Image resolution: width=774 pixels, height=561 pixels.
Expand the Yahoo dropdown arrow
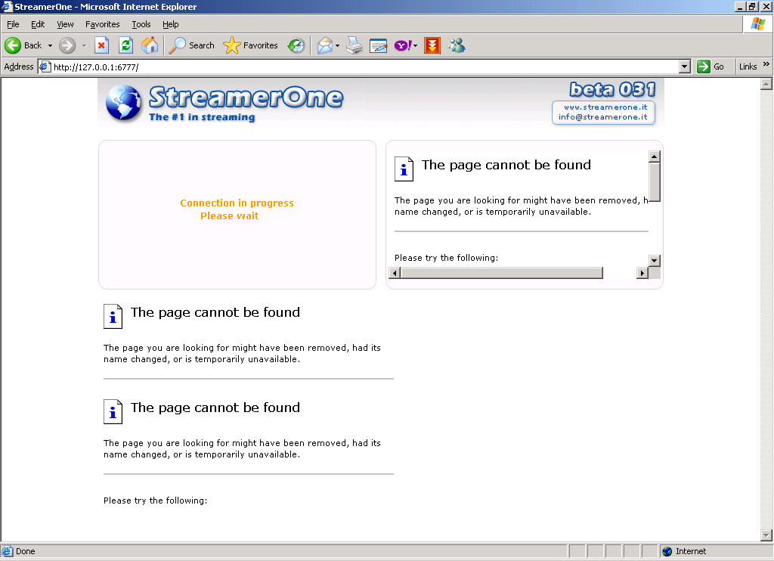pos(415,45)
